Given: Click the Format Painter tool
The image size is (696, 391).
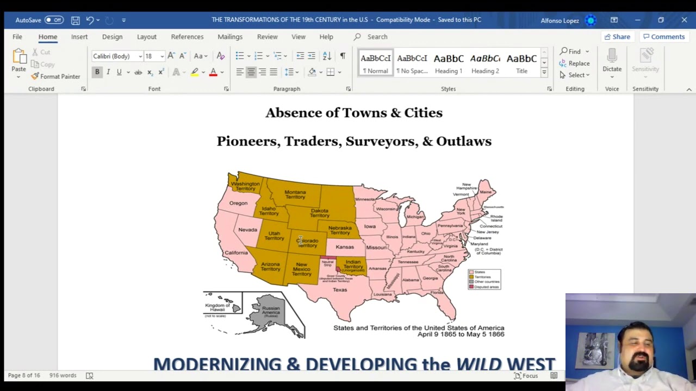Looking at the screenshot, I should [x=55, y=77].
